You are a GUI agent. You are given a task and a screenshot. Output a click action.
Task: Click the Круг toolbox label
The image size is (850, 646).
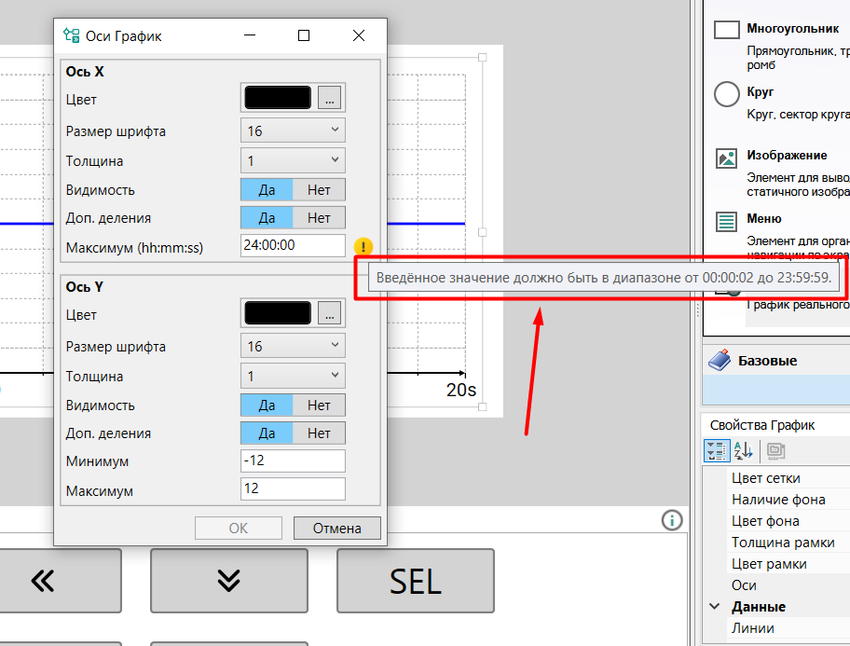pos(760,91)
